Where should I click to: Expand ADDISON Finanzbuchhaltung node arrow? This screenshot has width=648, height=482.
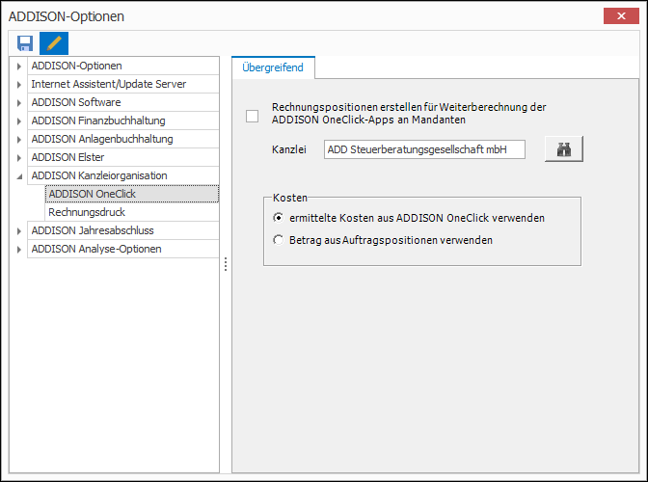click(x=19, y=121)
